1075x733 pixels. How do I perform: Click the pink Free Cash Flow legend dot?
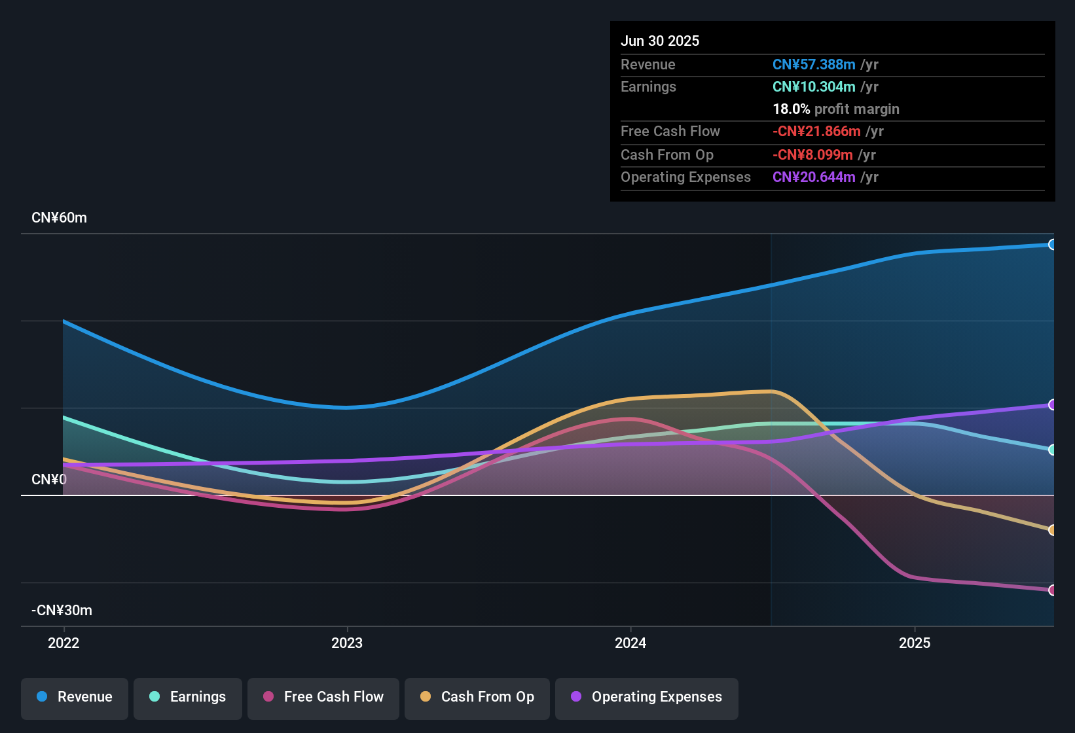(268, 697)
